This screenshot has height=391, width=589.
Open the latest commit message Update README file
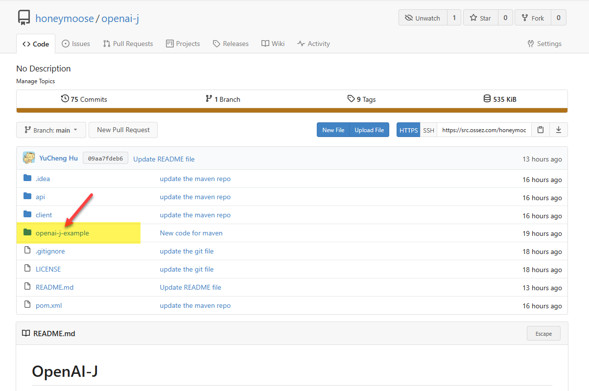[164, 159]
